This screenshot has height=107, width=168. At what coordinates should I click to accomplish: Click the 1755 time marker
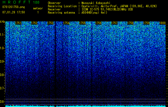click(82, 23)
